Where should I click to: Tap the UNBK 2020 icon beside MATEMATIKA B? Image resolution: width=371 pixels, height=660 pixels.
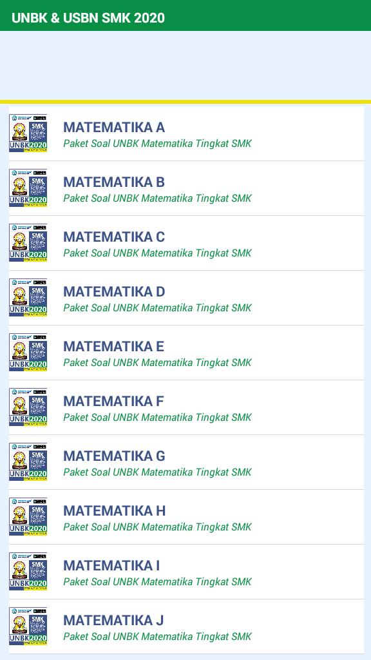coord(28,188)
